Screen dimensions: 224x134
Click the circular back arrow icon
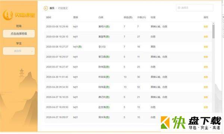click(46, 8)
